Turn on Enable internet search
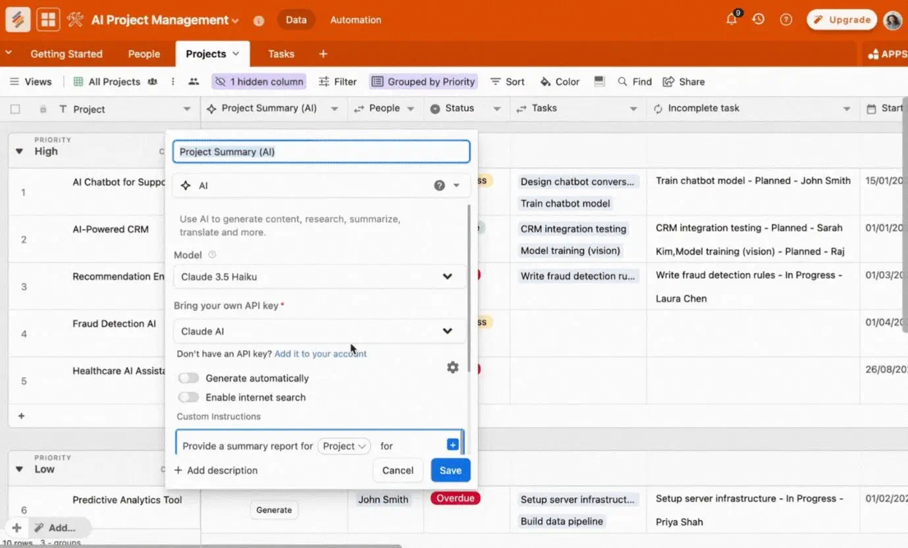Screen dimensions: 908x548 (188, 397)
